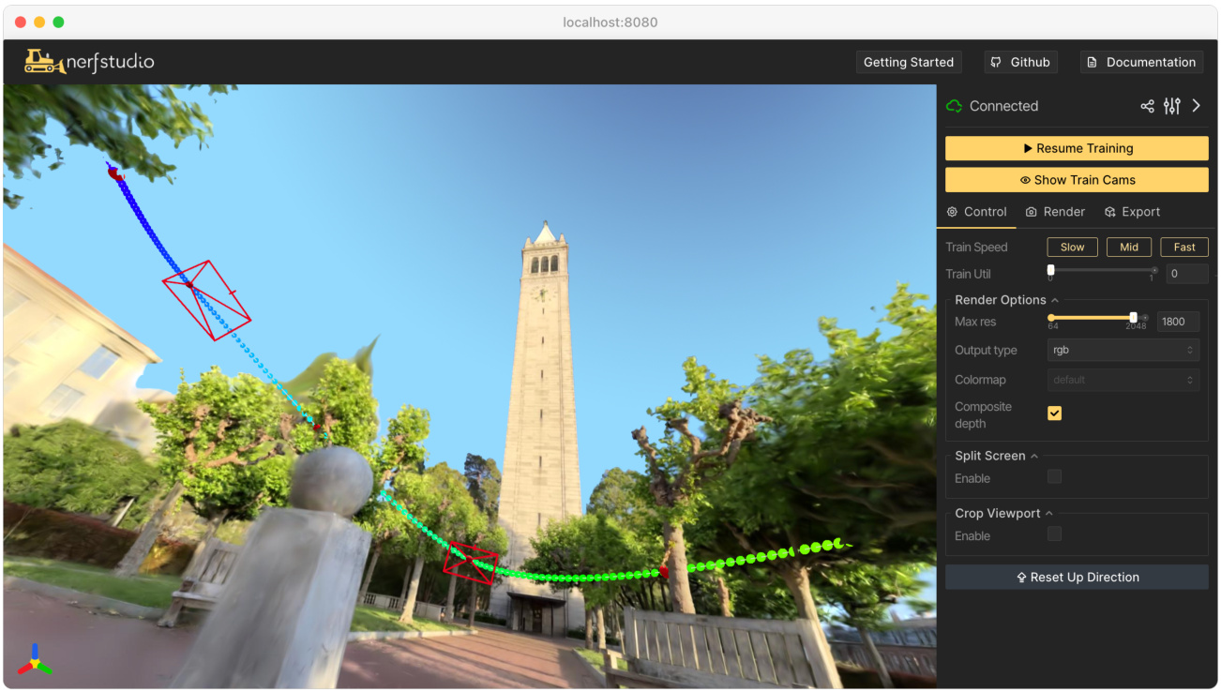Select the small red camera frustum
This screenshot has height=692, width=1221.
470,563
